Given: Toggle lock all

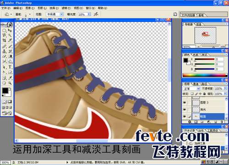Looking at the screenshot, I should pyautogui.click(x=204, y=94).
